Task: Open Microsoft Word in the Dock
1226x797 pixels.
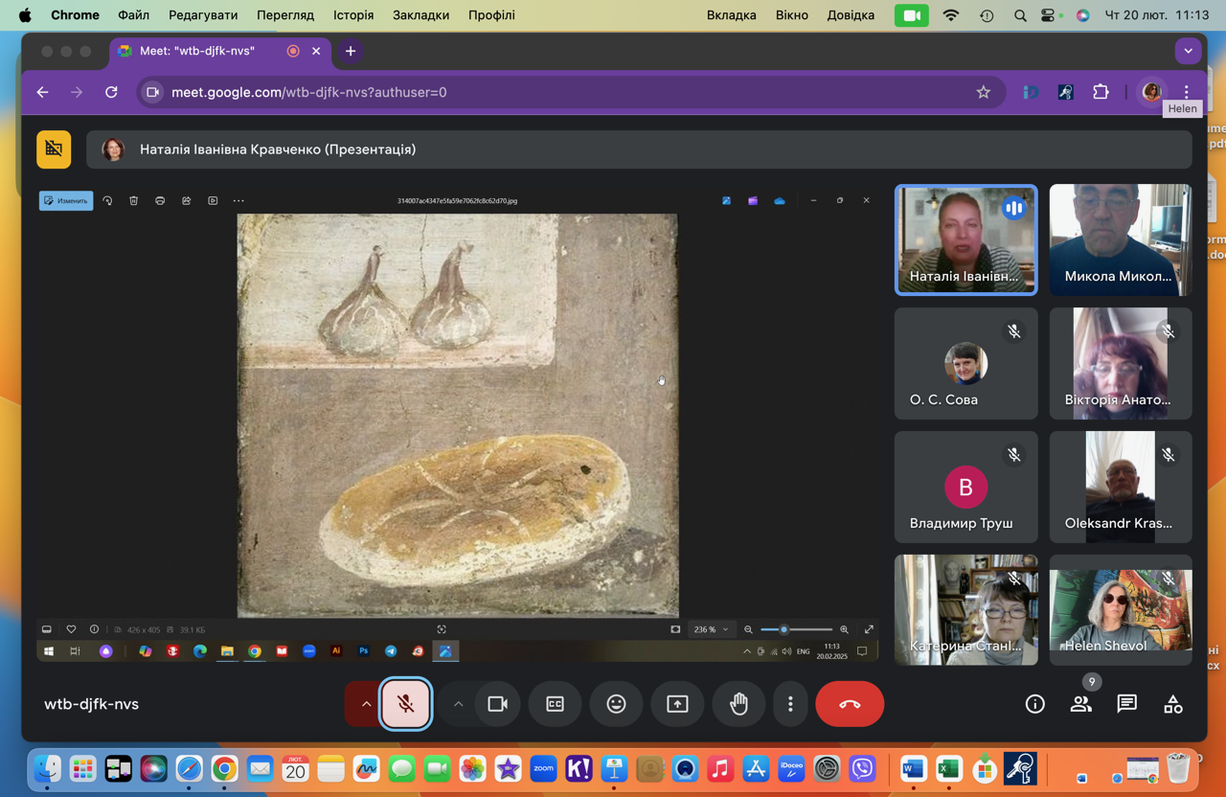Action: 913,768
